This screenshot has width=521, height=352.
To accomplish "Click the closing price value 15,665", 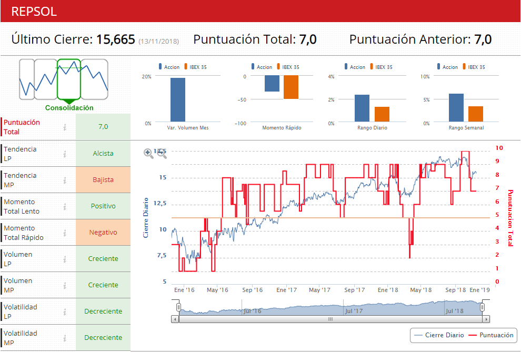I will pyautogui.click(x=116, y=39).
